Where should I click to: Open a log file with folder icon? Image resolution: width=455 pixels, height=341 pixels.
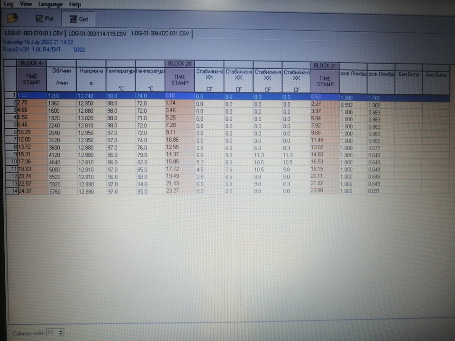[12, 18]
